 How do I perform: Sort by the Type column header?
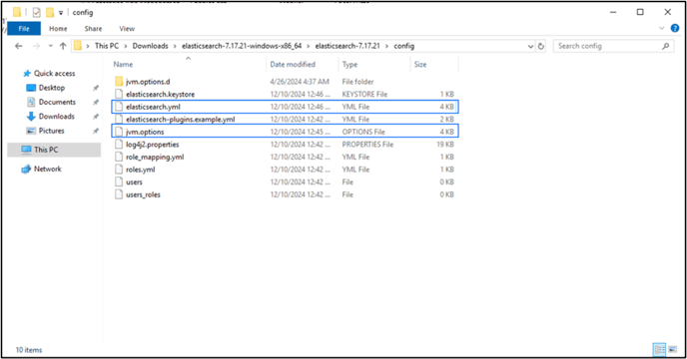pos(349,65)
